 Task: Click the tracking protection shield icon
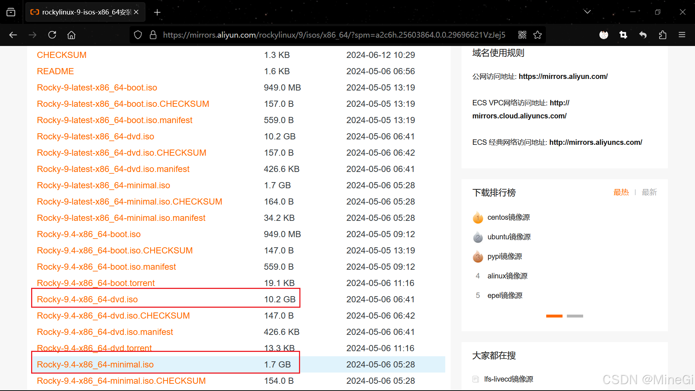138,35
